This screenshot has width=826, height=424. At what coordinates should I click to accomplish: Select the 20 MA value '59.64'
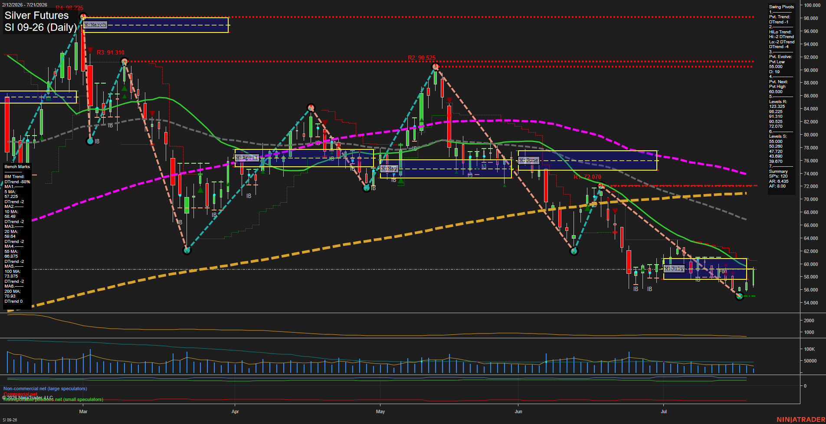pyautogui.click(x=10, y=236)
